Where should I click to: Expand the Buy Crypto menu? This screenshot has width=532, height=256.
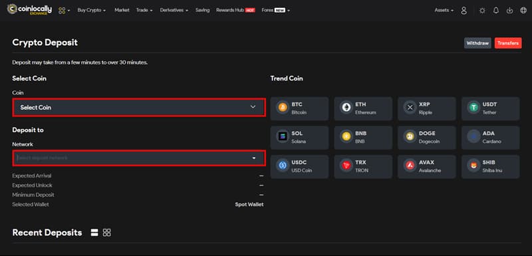coord(92,10)
